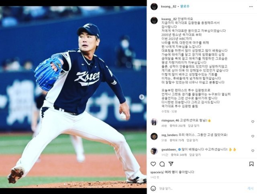Open the three-dots more options menu
257x194 pixels.
251,6
